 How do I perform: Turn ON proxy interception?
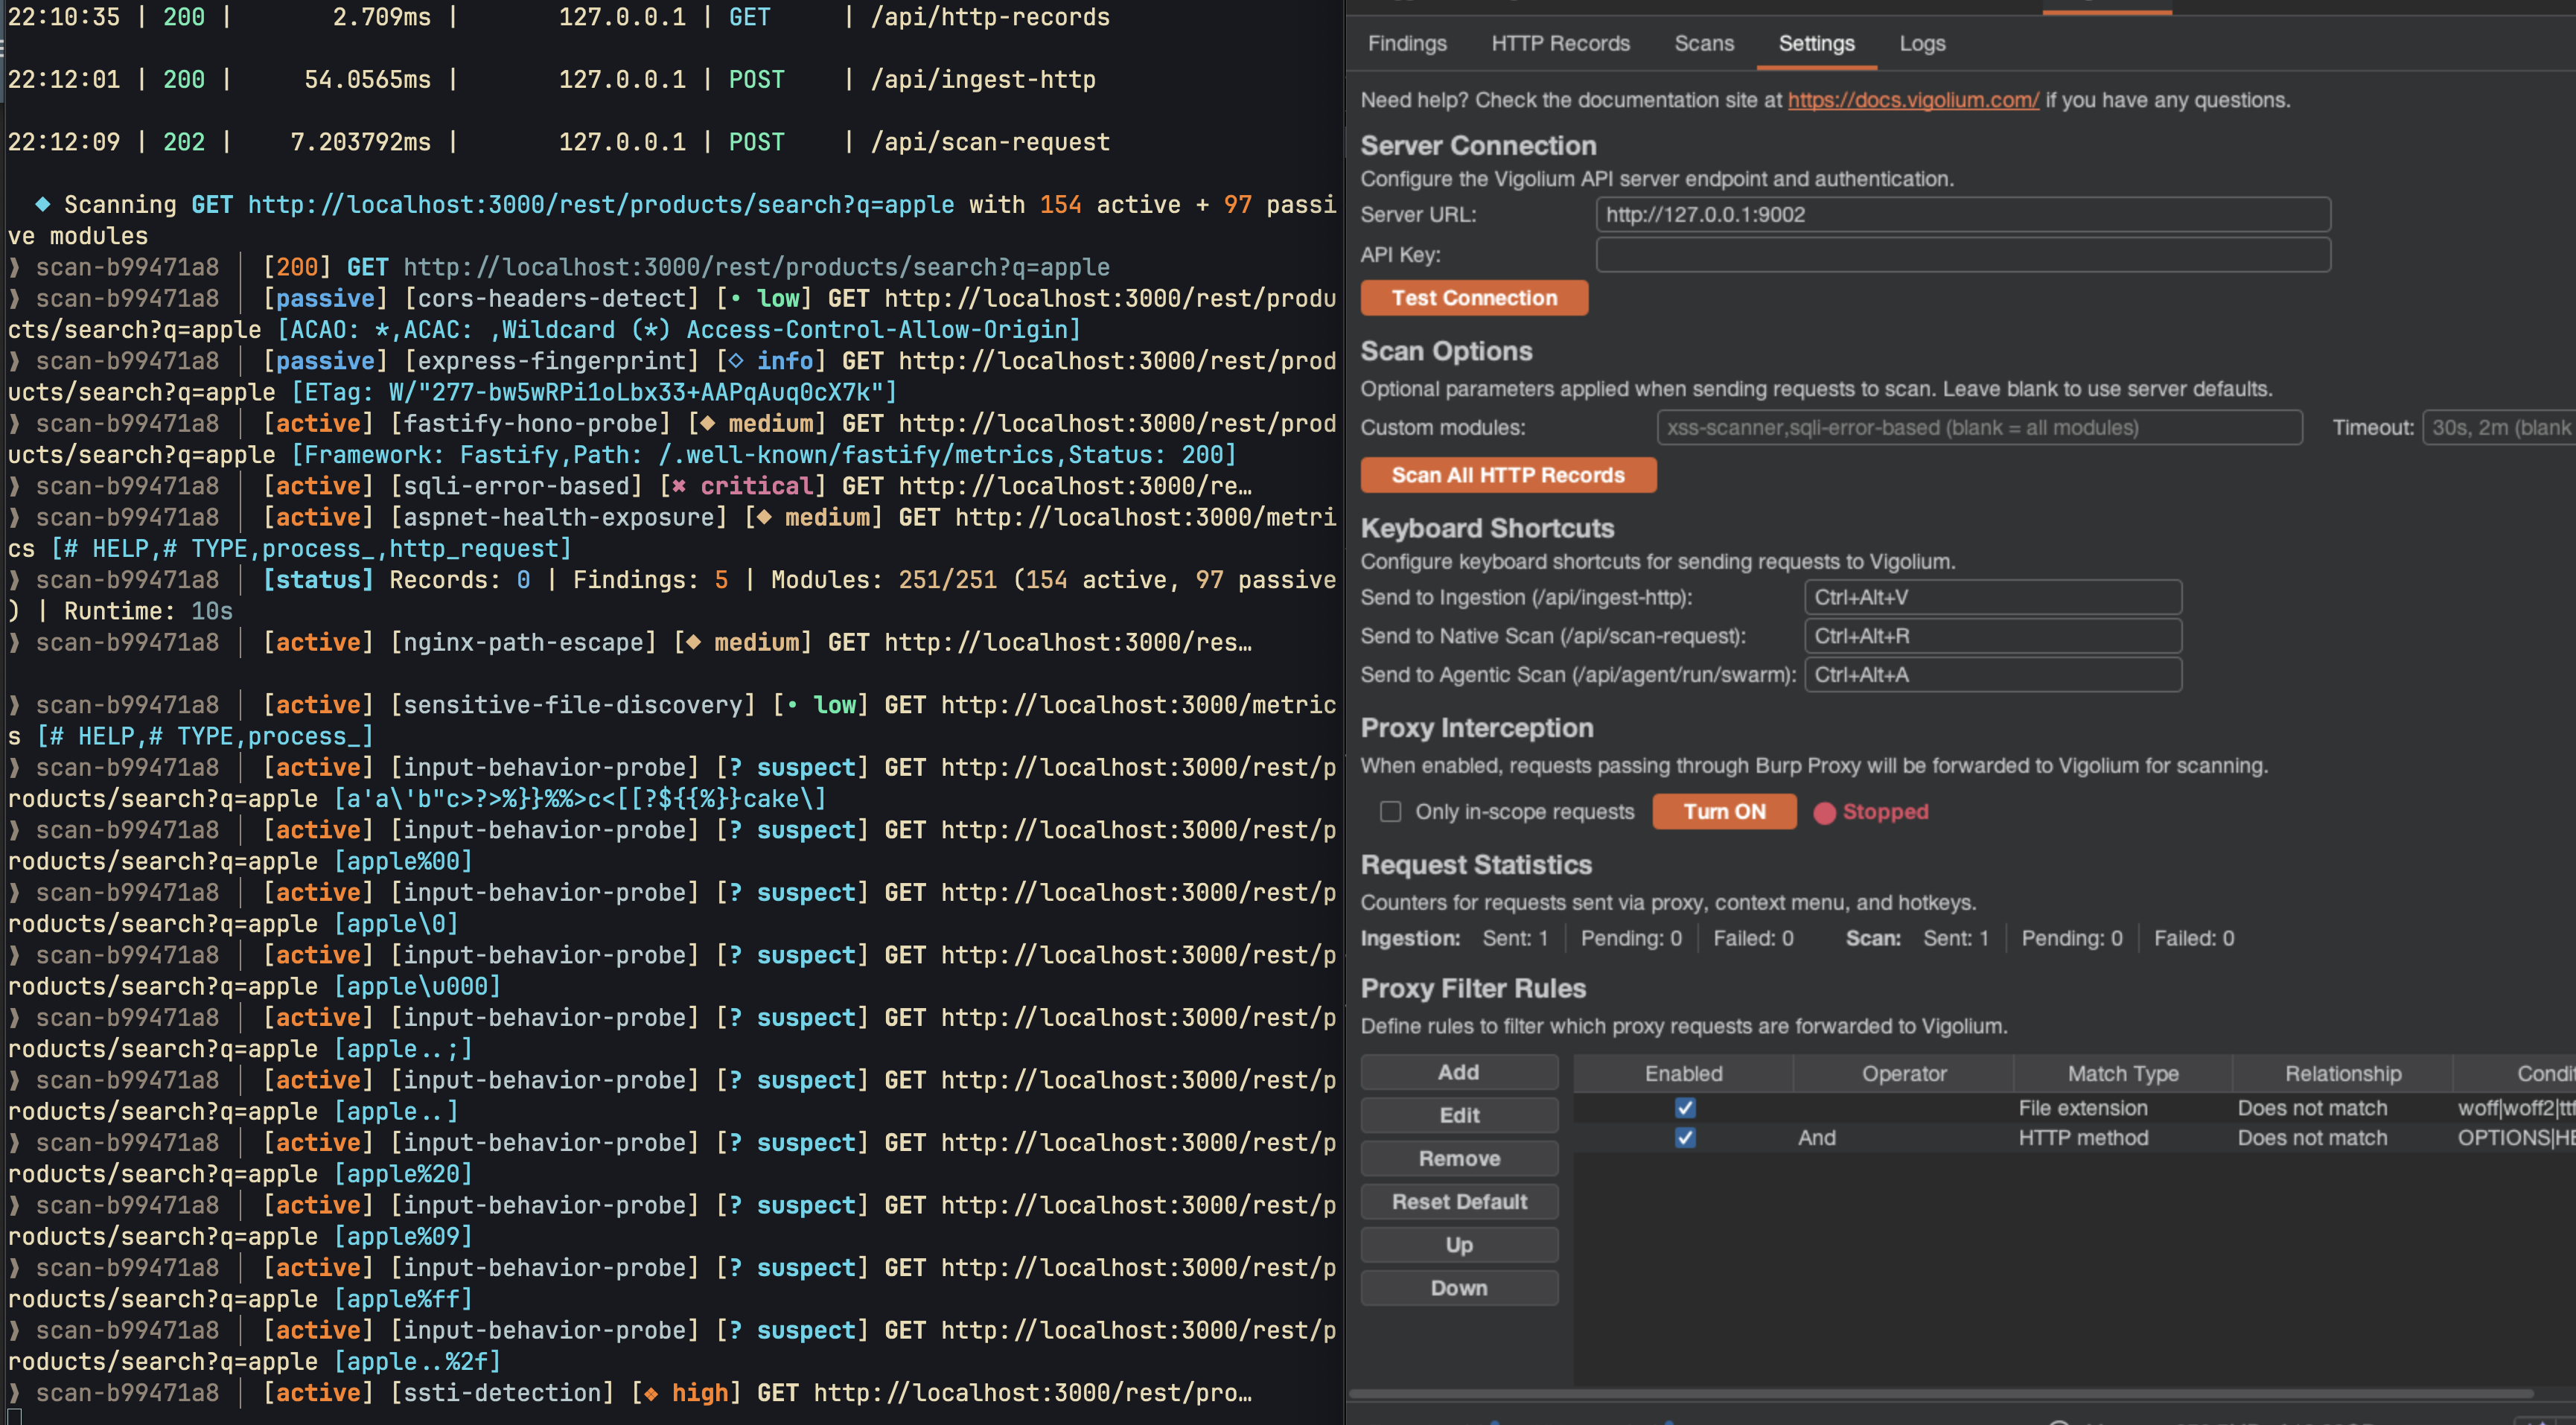point(1724,811)
